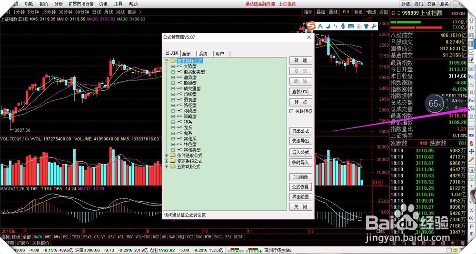Viewport: 476px width, 254px height.
Task: Expand the 条件选股公式 folder
Action: [x=166, y=156]
